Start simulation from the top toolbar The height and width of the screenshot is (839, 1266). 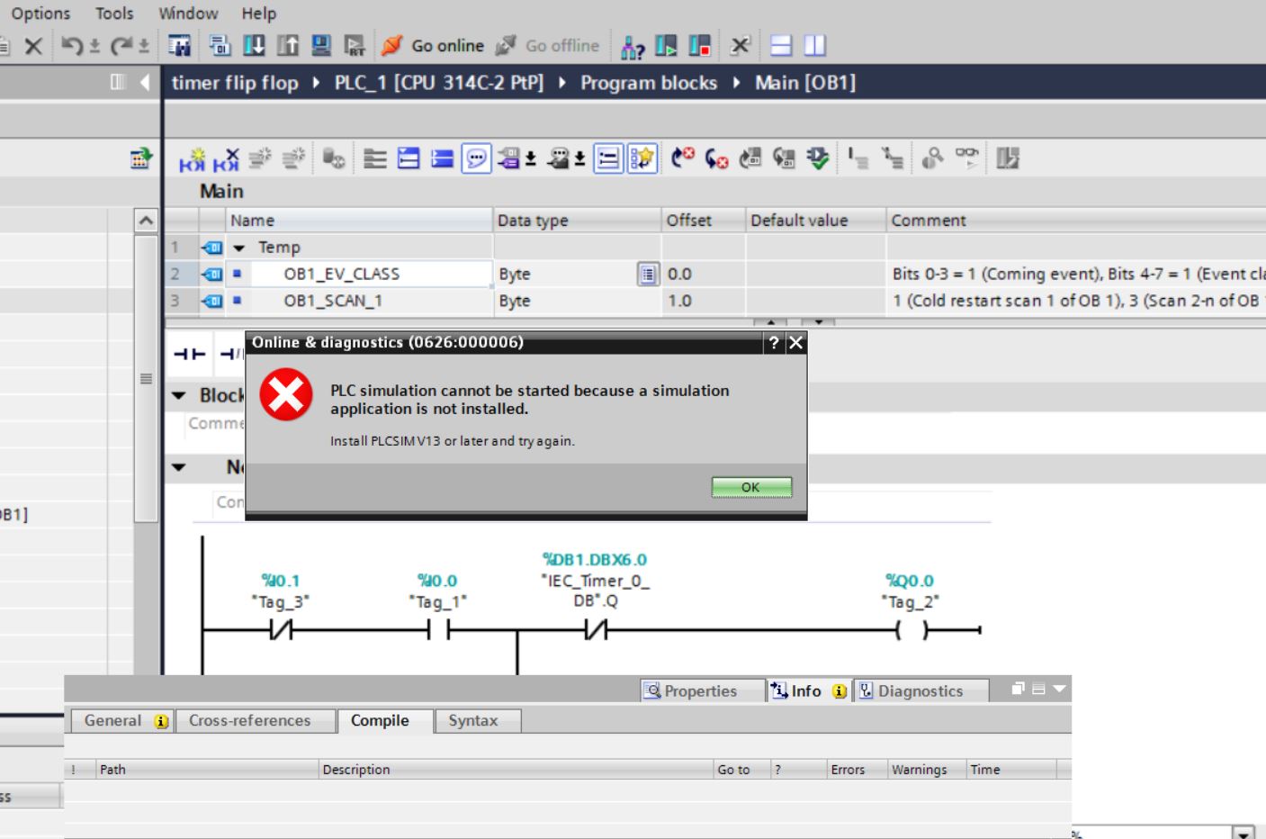[x=322, y=45]
